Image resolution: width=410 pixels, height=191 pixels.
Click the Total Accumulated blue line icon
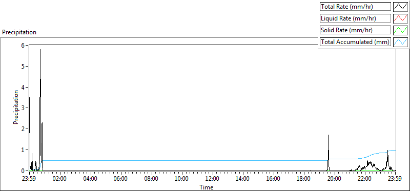coord(401,42)
